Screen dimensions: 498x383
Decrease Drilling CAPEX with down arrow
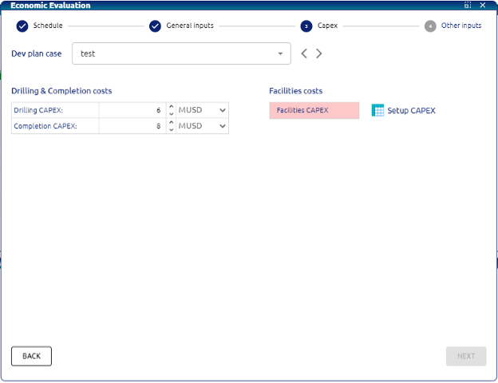[x=171, y=114]
